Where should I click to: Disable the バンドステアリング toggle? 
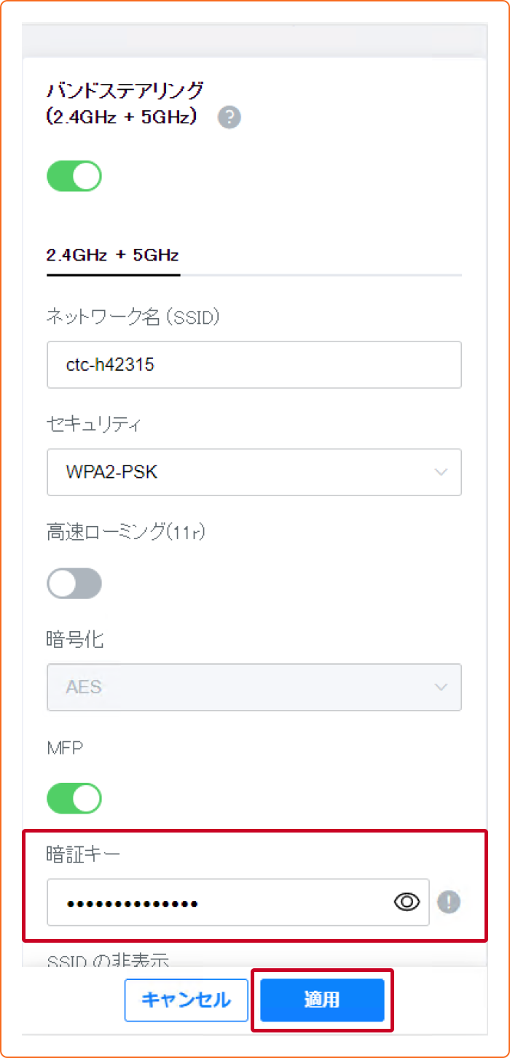pyautogui.click(x=74, y=176)
